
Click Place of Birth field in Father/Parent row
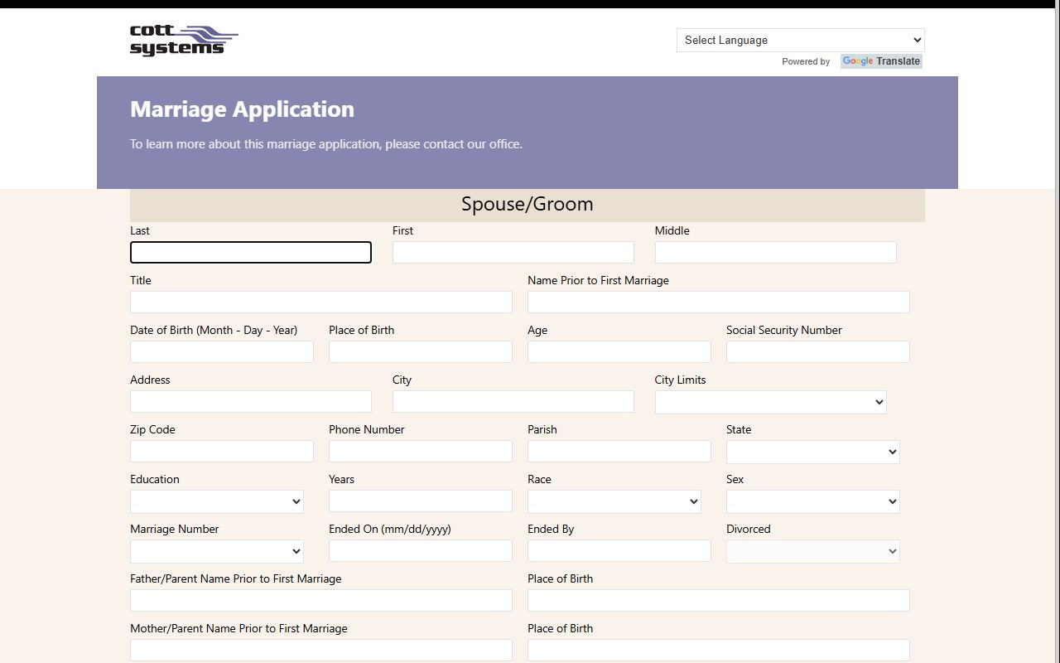tap(719, 600)
